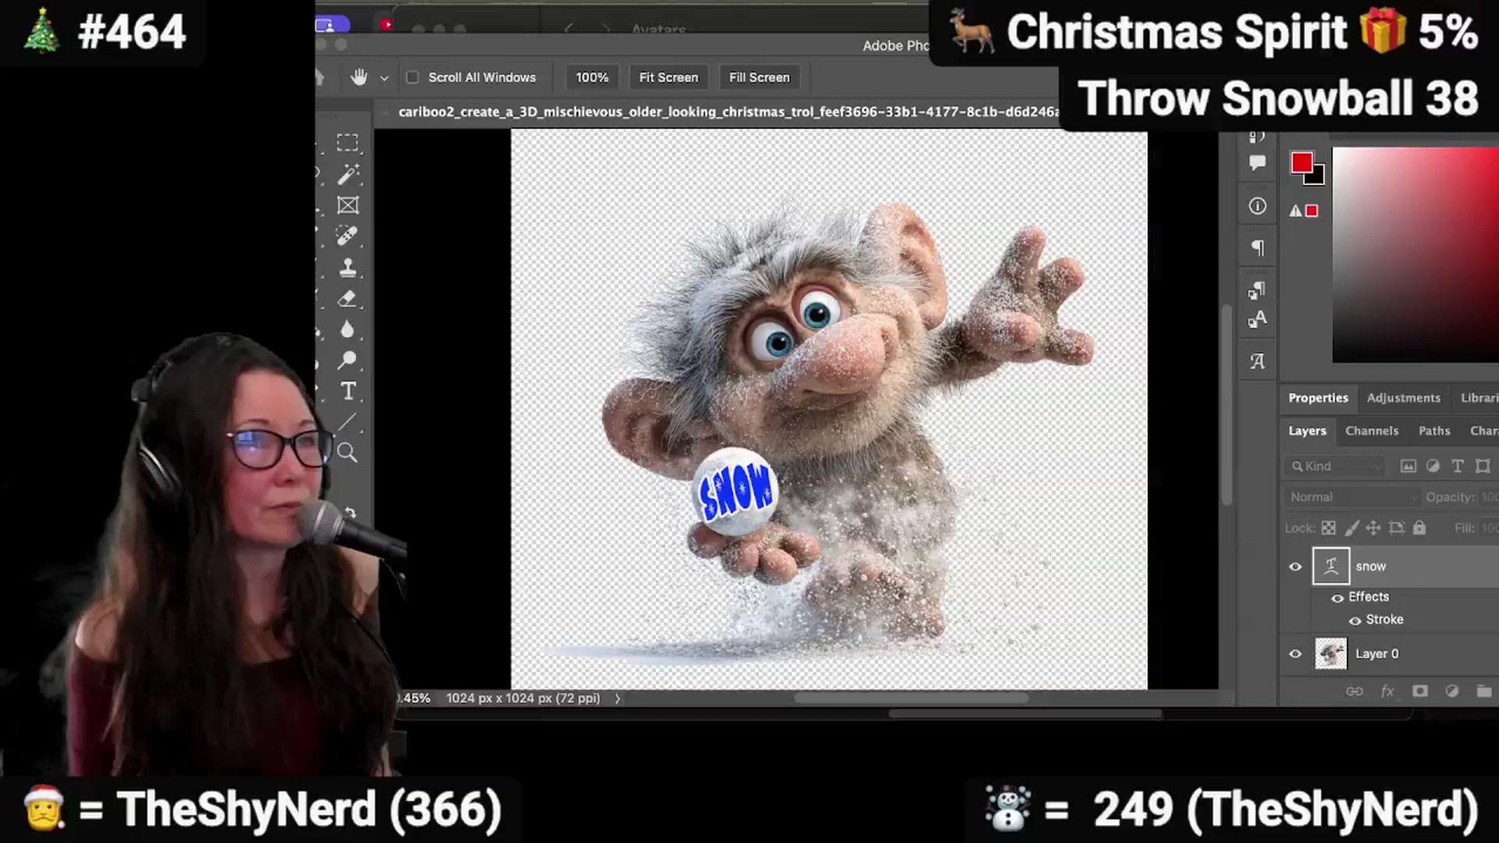Click the 100% zoom button
The image size is (1499, 843).
[x=592, y=77]
